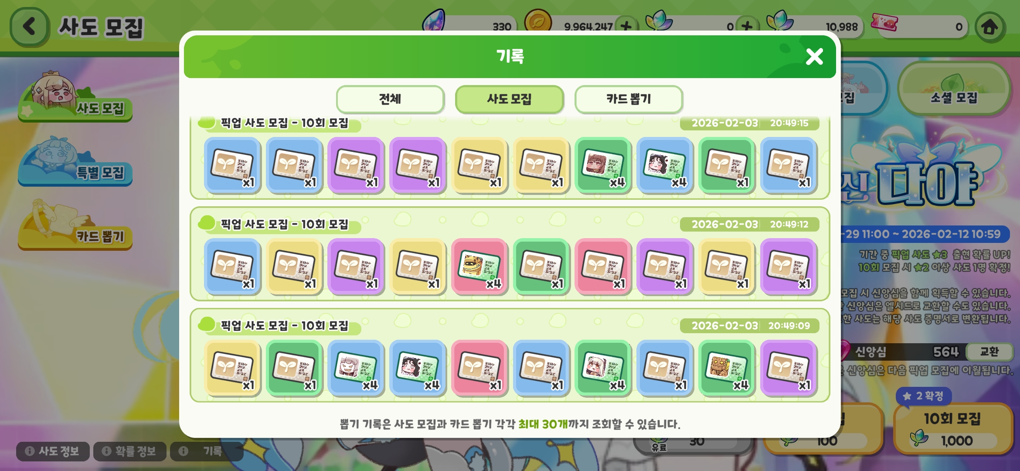Click the 확률 정보 info button
This screenshot has width=1020, height=471.
[129, 451]
